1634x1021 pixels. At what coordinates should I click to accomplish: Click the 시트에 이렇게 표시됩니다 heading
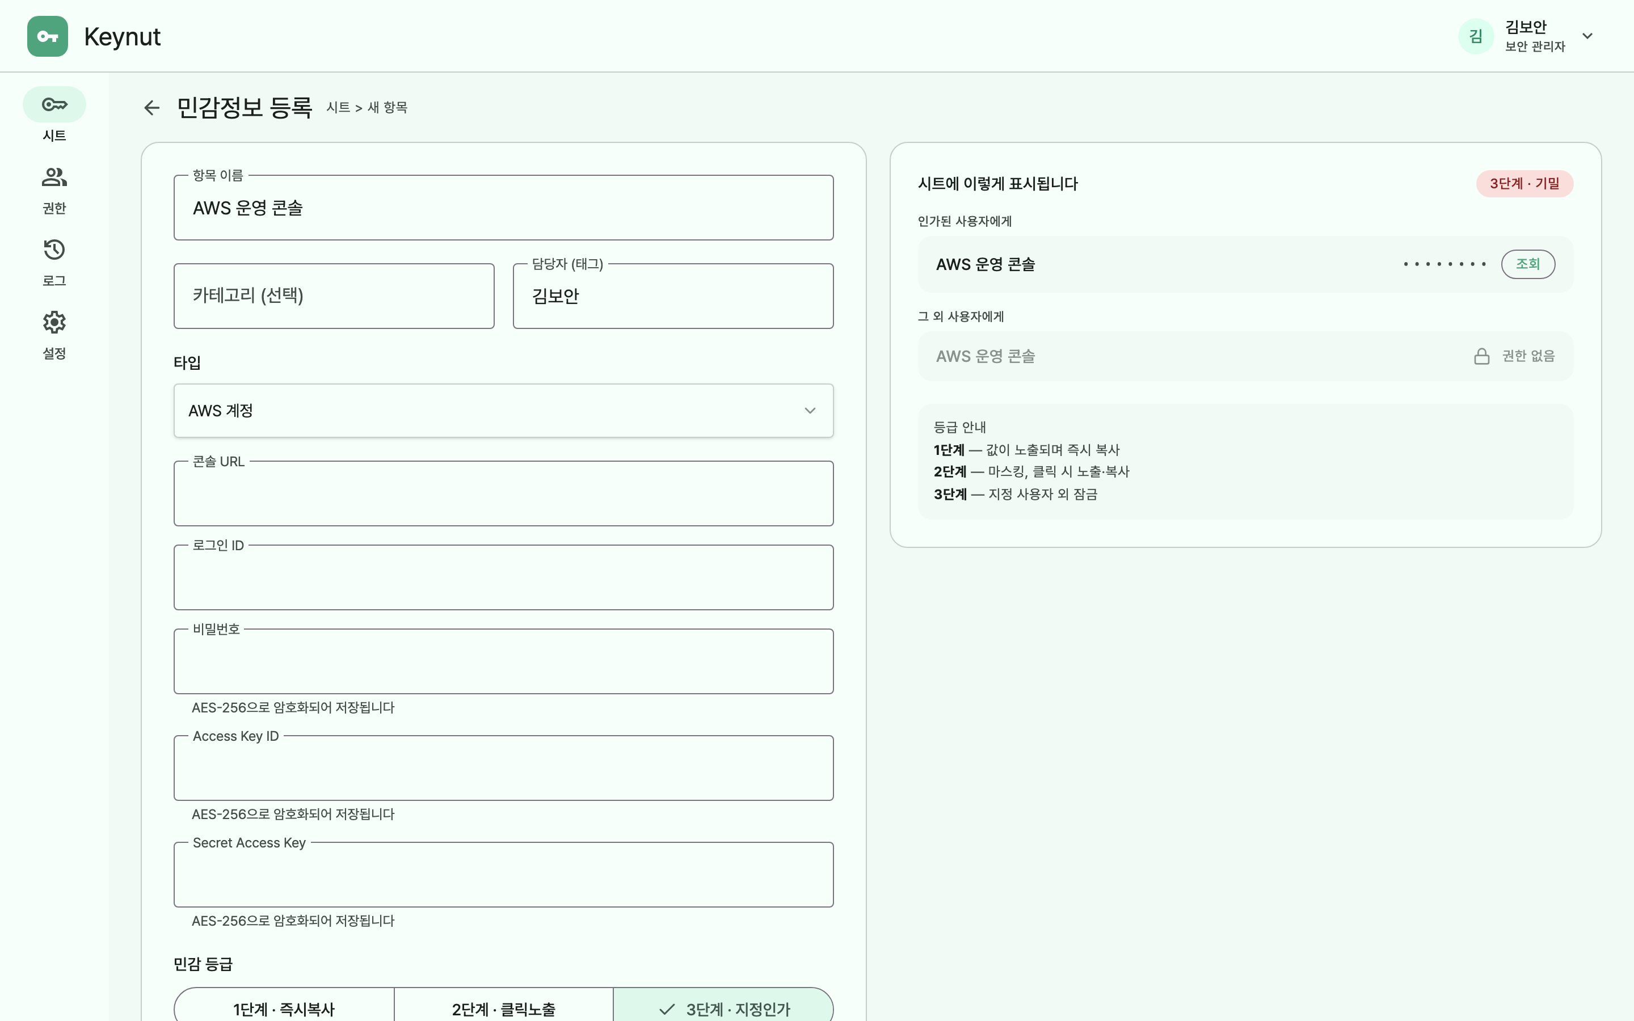[x=997, y=184]
